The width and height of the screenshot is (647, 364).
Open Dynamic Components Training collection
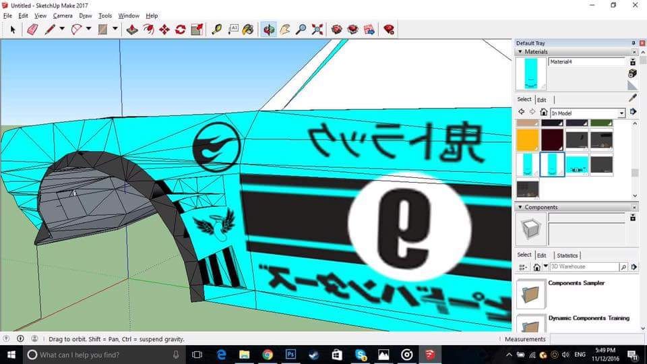pyautogui.click(x=531, y=323)
